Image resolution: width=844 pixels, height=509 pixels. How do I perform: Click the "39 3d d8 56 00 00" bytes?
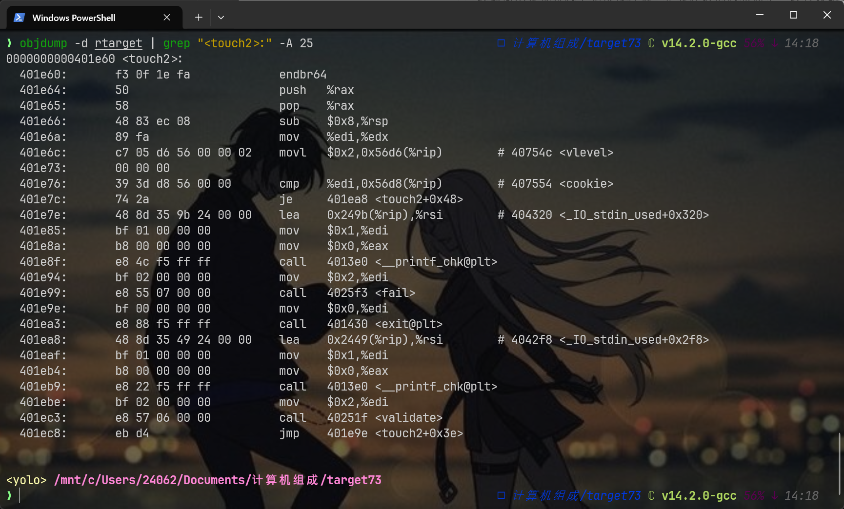pyautogui.click(x=173, y=184)
